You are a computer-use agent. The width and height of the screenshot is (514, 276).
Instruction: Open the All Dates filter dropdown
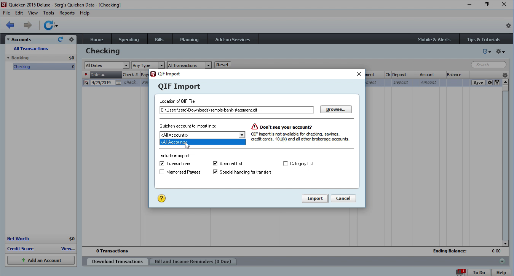(x=107, y=65)
